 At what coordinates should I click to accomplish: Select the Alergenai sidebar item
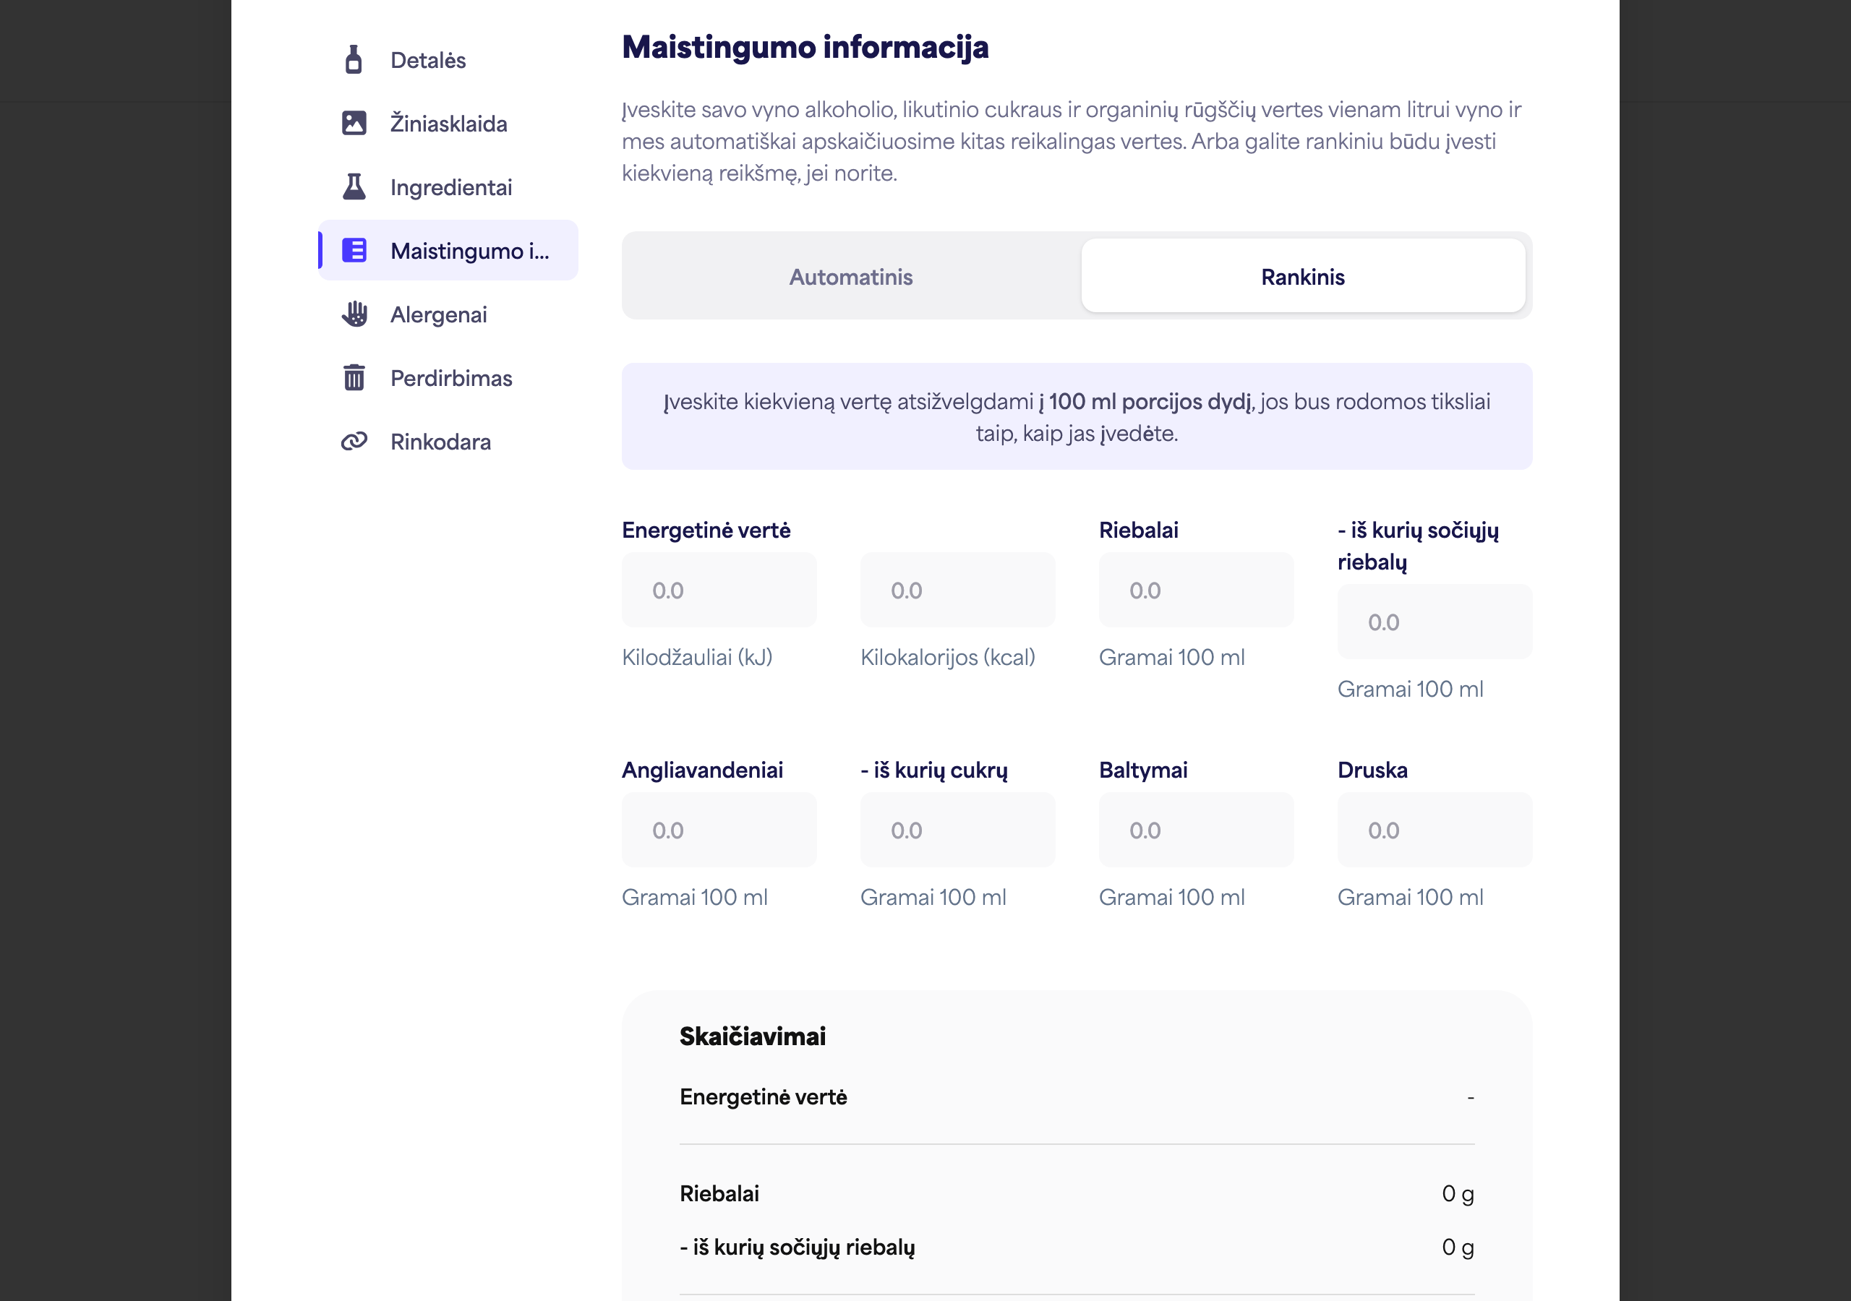[448, 314]
